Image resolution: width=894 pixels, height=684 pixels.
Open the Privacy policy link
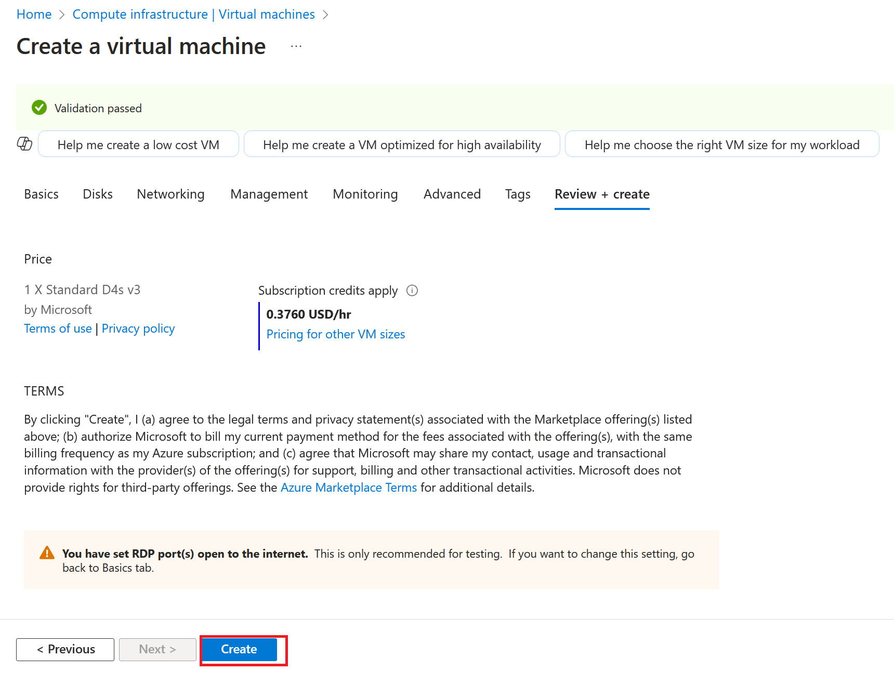(138, 328)
